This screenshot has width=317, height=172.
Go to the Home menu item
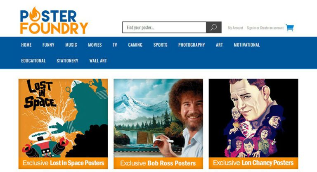[x=26, y=45]
